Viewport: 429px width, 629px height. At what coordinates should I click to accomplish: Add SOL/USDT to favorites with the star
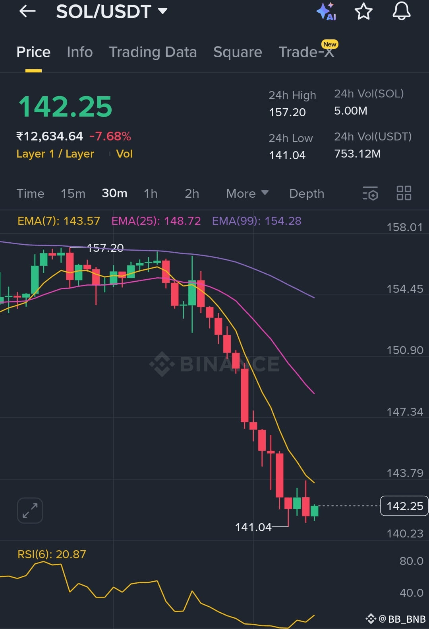coord(363,11)
